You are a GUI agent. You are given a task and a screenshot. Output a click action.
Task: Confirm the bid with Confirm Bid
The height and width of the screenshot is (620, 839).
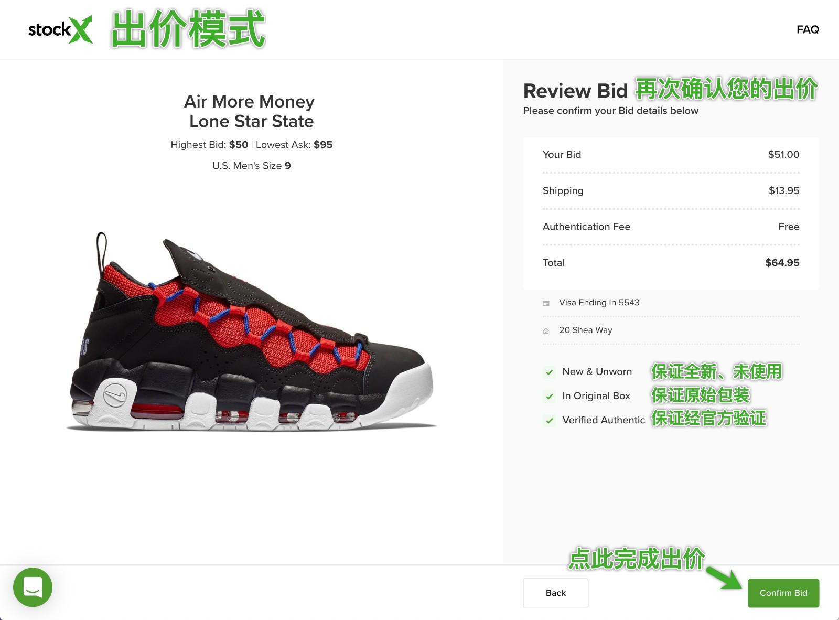tap(783, 593)
